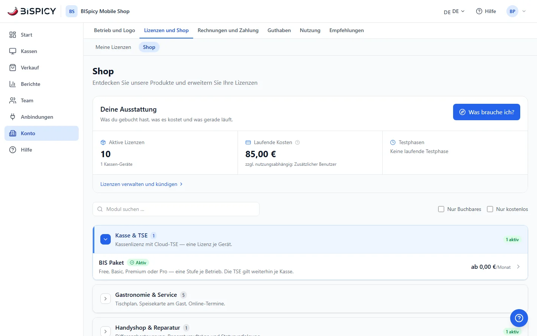
Task: Expand the Handyshop & Reparatur section
Action: point(106,331)
